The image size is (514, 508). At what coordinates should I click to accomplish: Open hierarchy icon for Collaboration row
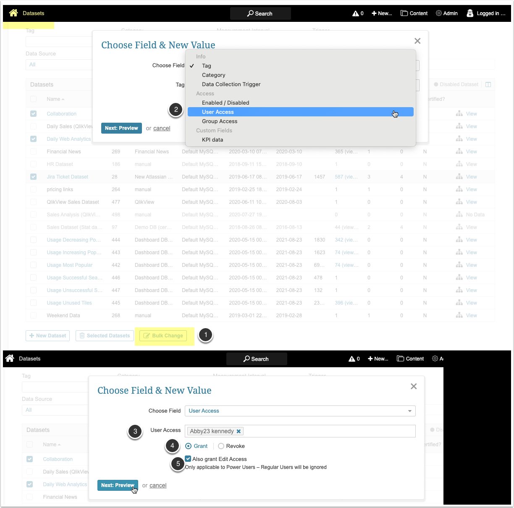click(459, 113)
